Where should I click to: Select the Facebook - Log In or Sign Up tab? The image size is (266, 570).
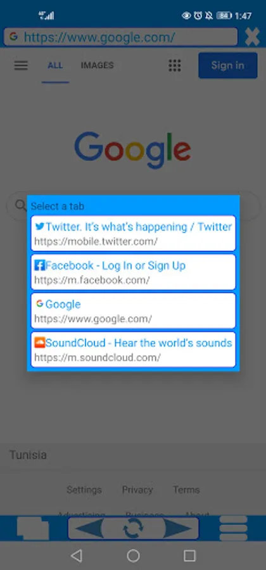(x=134, y=272)
